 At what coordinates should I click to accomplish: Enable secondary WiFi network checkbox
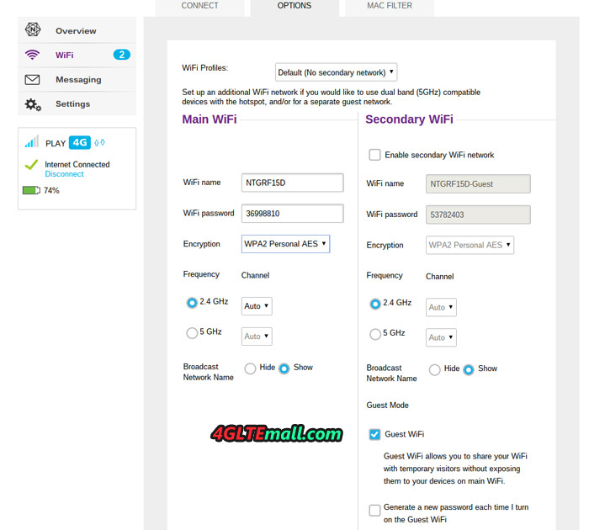(374, 155)
